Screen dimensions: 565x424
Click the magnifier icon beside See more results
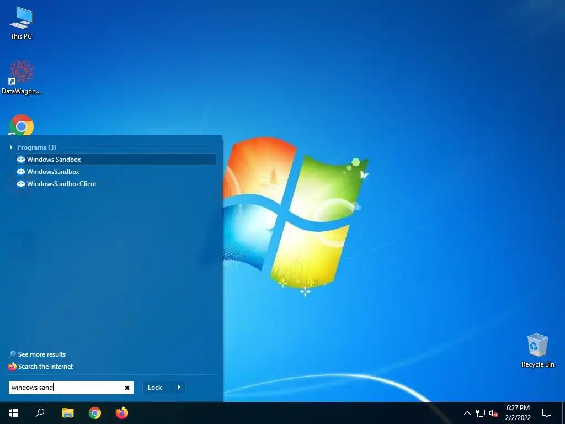[13, 354]
